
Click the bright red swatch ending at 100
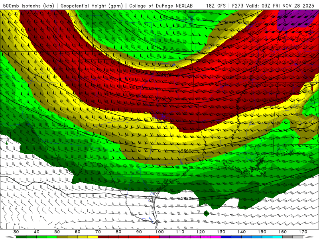pos(154,237)
